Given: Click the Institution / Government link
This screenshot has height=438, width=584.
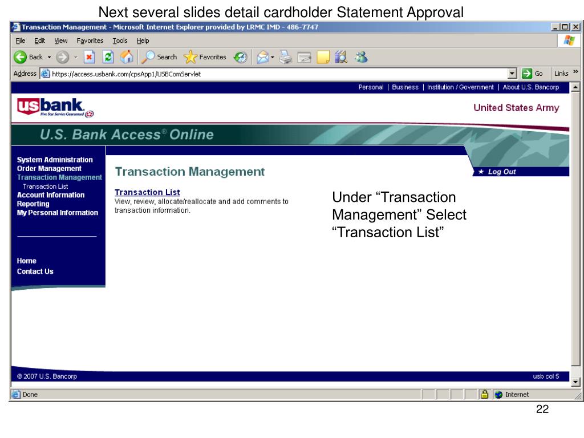Looking at the screenshot, I should click(460, 87).
